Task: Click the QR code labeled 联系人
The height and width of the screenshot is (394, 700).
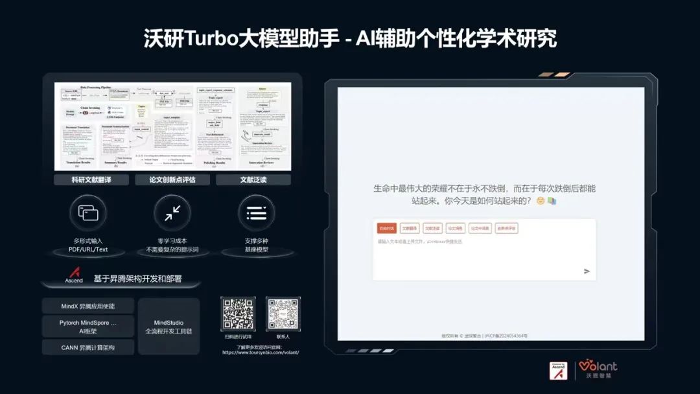Action: (283, 314)
